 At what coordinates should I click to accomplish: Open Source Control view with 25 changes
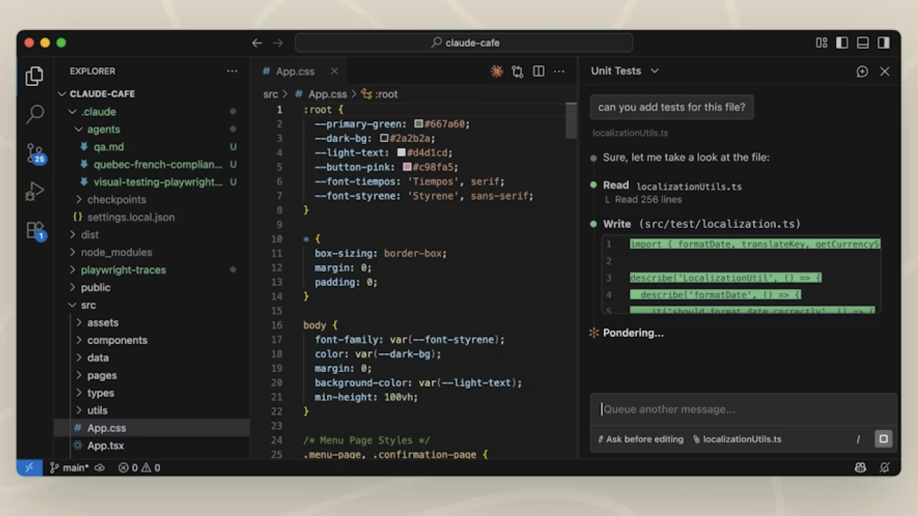coord(34,153)
